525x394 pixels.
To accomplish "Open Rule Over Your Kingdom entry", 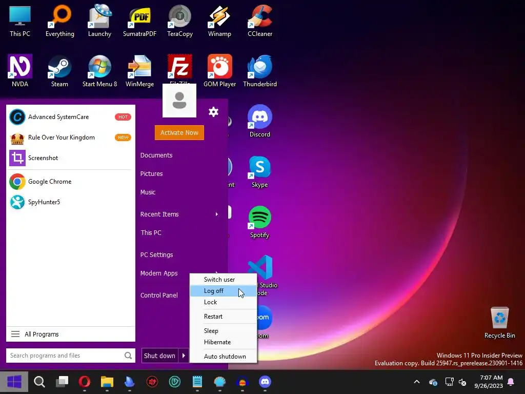I will pos(71,137).
